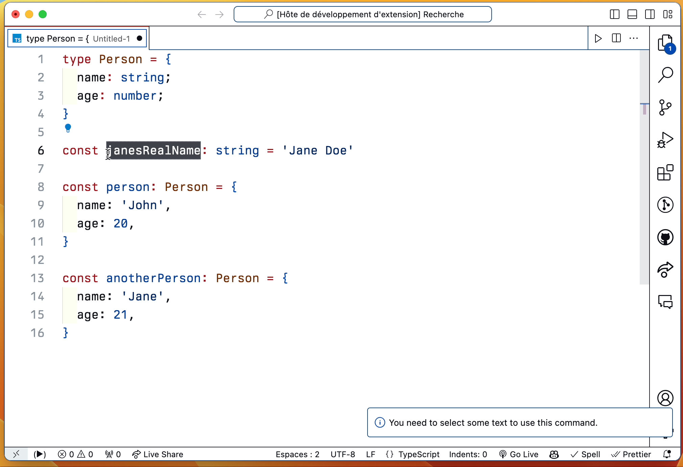Click the Go Live status button

pos(519,454)
